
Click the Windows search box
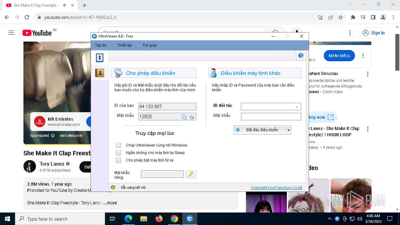coord(60,219)
